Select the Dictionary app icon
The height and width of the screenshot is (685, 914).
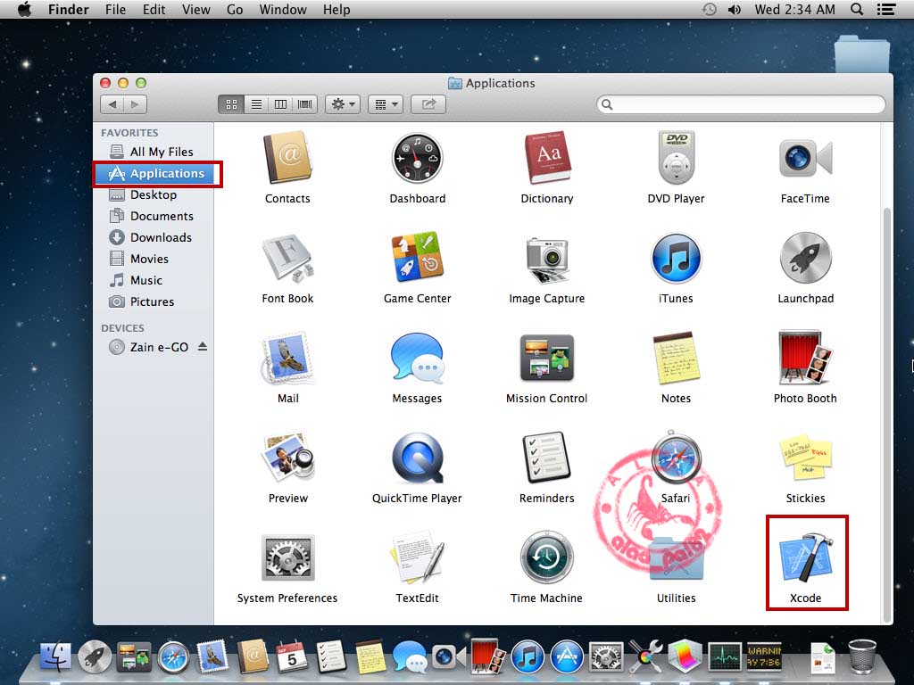547,159
